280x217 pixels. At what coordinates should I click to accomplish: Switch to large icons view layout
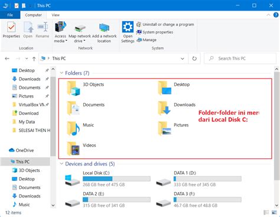click(x=274, y=212)
